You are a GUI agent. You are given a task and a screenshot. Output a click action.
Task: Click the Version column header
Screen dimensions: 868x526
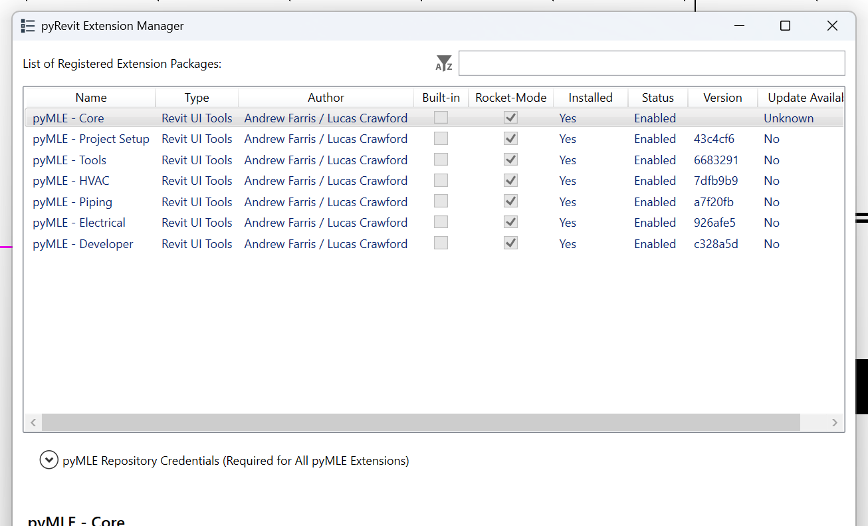[722, 98]
